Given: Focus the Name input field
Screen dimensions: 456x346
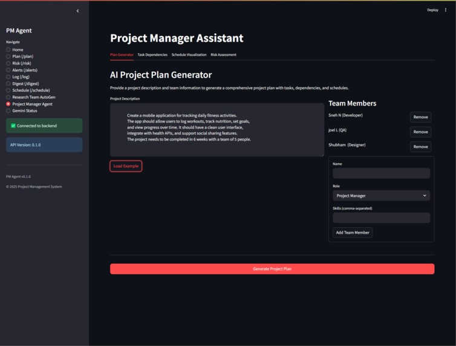Looking at the screenshot, I should coord(381,173).
